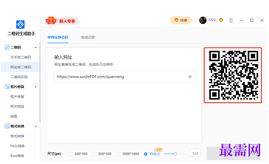Collapse the 格式转换 sidebar section
This screenshot has height=164, width=269.
pos(36,126)
